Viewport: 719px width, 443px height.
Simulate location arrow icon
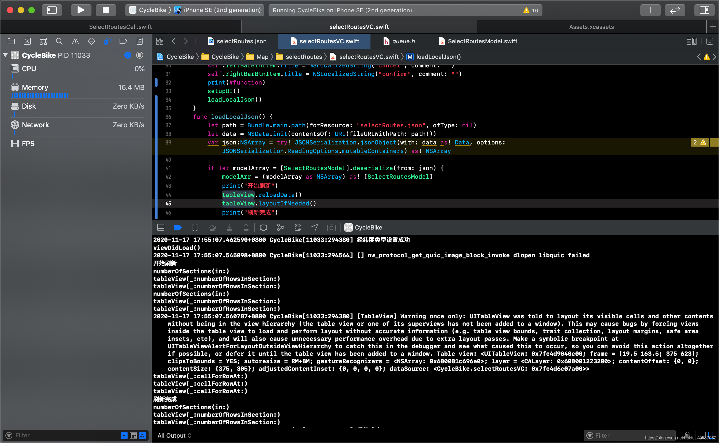pyautogui.click(x=315, y=227)
